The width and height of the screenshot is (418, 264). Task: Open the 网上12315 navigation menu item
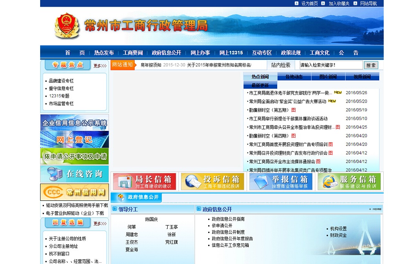click(231, 53)
